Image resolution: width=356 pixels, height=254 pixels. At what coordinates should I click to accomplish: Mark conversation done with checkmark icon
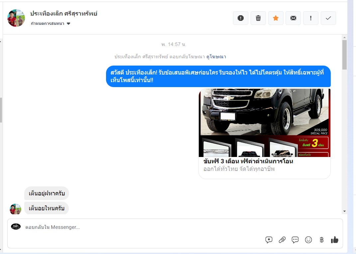[x=328, y=18]
